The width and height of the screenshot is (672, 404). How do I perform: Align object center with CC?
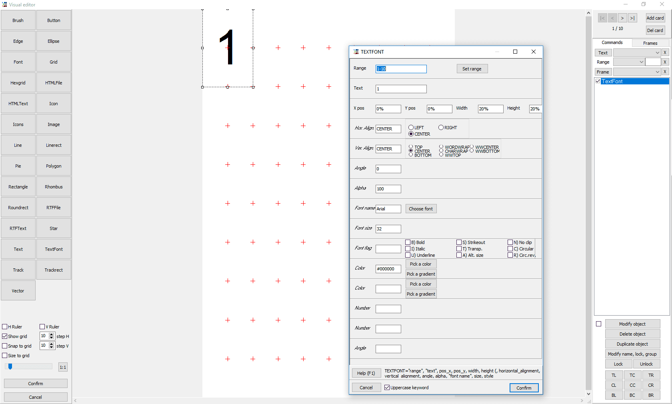click(632, 385)
